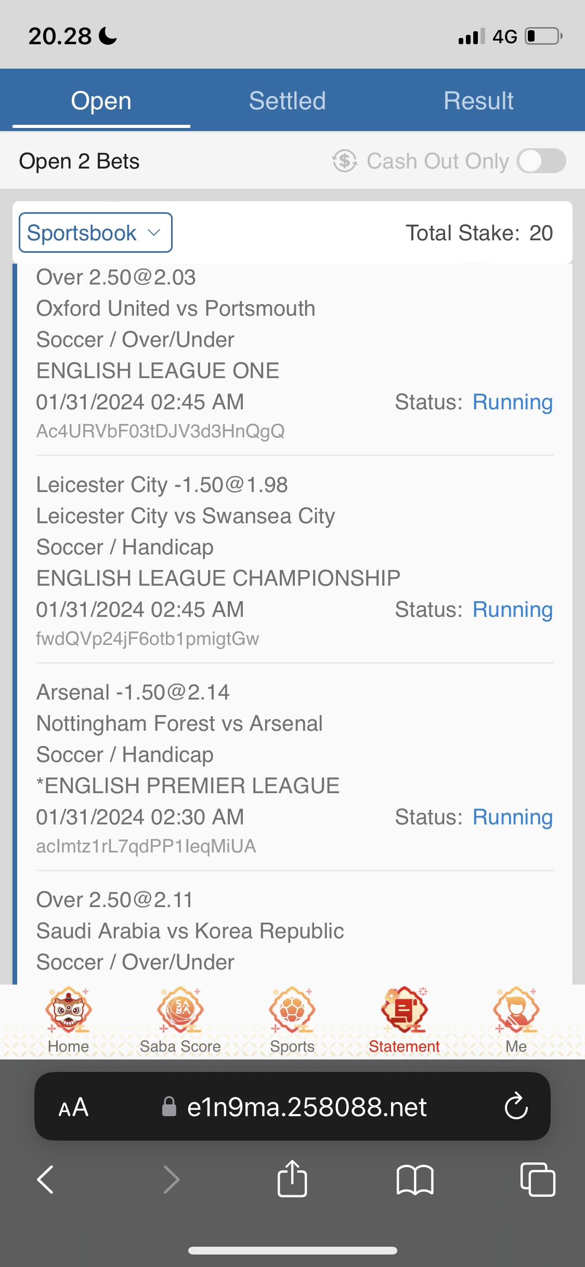Image resolution: width=585 pixels, height=1267 pixels.
Task: Tap the e1n9ma.258088.net address field
Action: pos(307,1107)
